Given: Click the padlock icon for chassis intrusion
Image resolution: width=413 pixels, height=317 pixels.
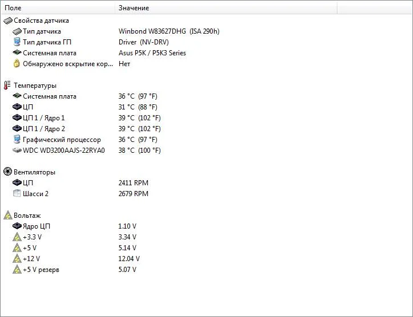Looking at the screenshot, I should pyautogui.click(x=17, y=64).
